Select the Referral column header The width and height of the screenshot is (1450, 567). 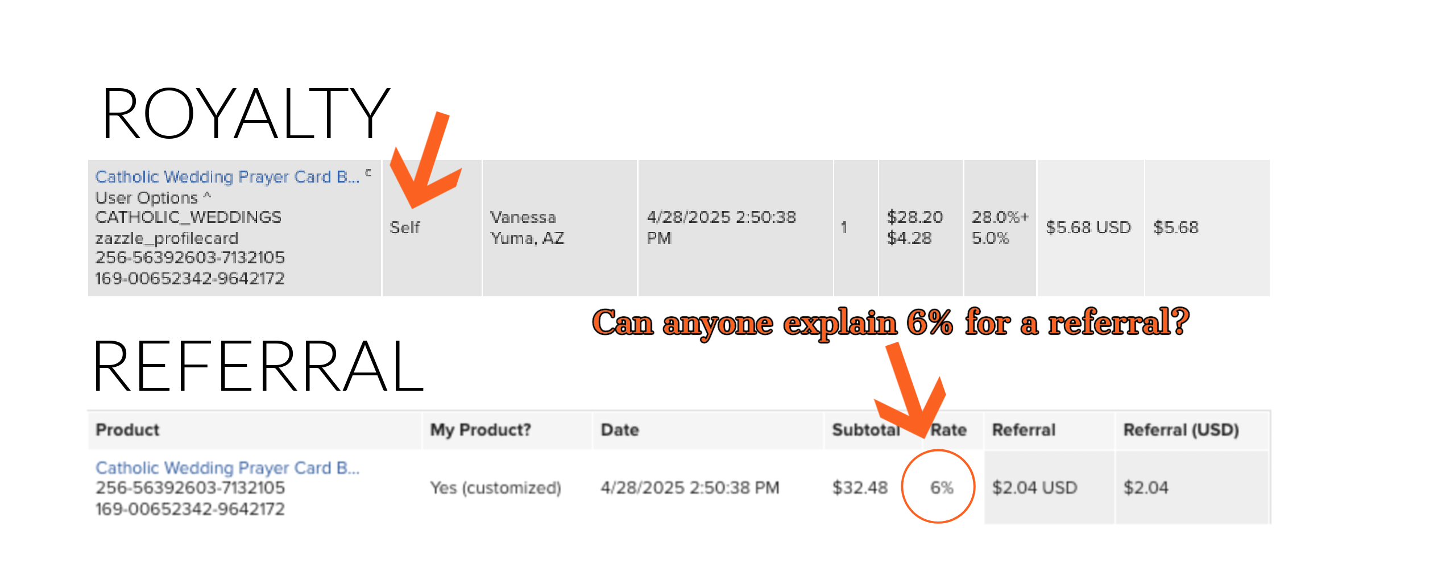[x=1024, y=429]
